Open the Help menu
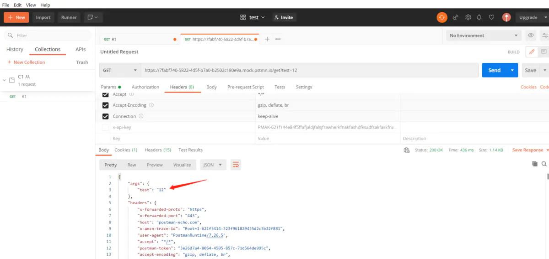 pos(45,5)
